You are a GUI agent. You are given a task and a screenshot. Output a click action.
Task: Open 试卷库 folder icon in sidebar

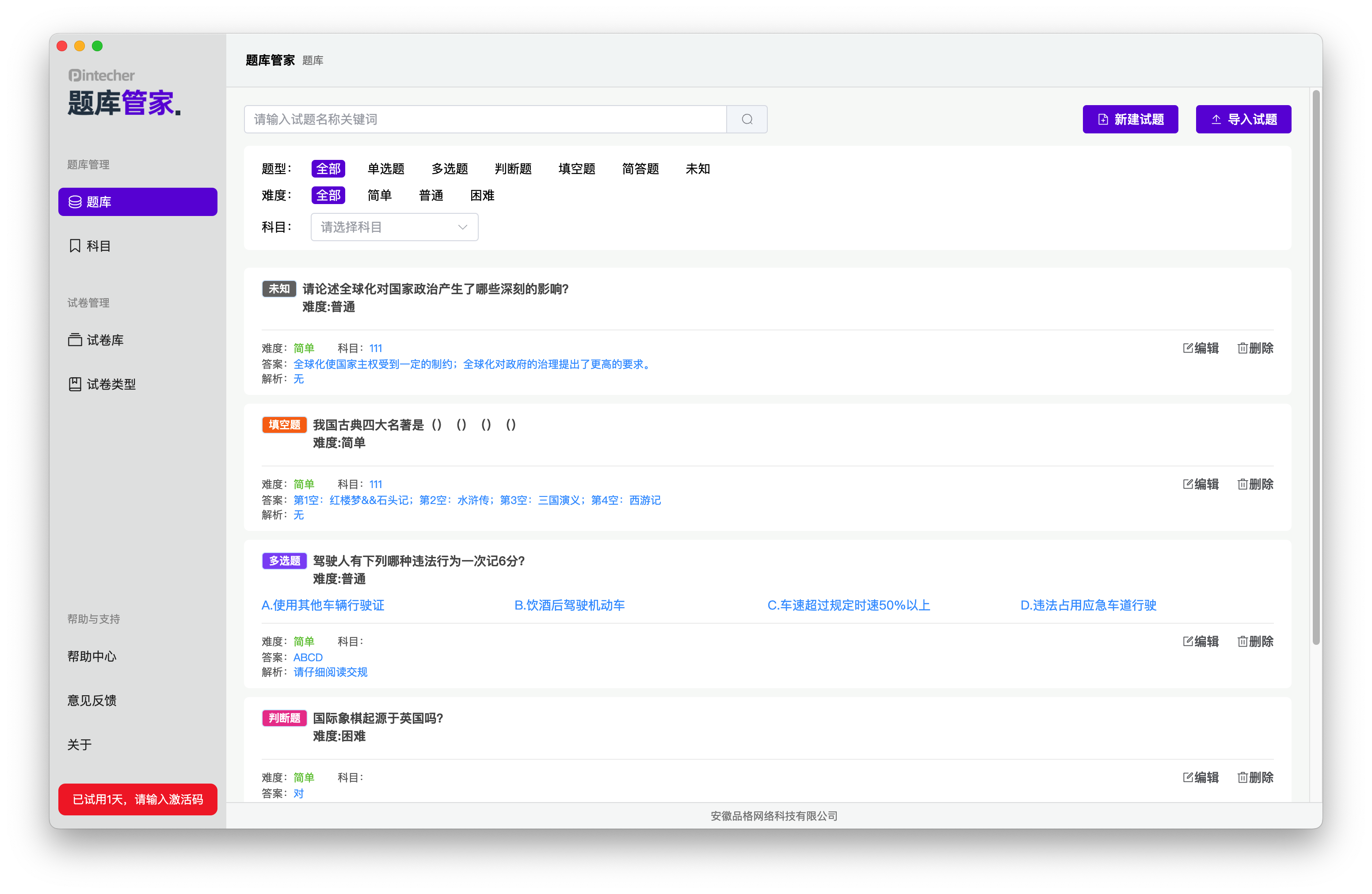(x=75, y=340)
